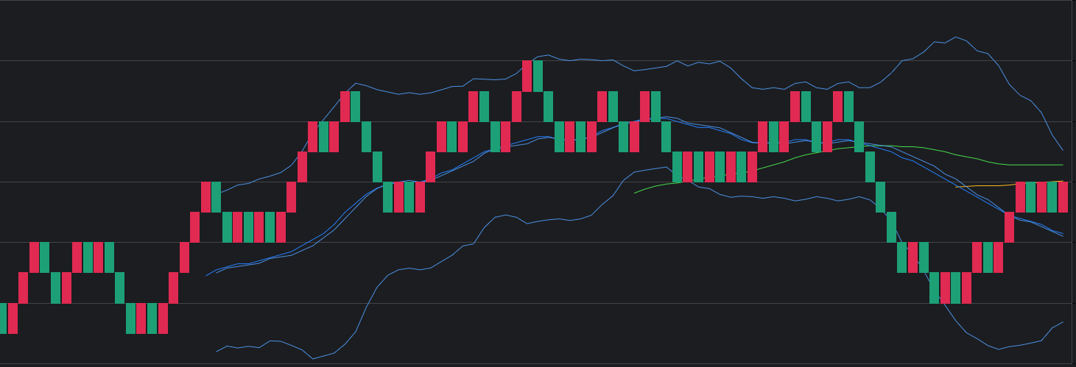Click leftmost green brick in lowest right-side trough

(x=934, y=288)
